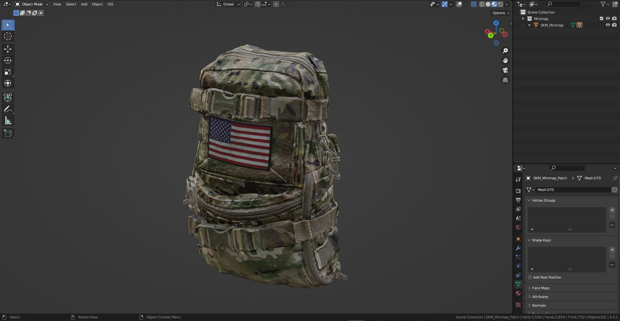Click the Annotate pencil tool
Screen dimensions: 620x321
pyautogui.click(x=8, y=109)
